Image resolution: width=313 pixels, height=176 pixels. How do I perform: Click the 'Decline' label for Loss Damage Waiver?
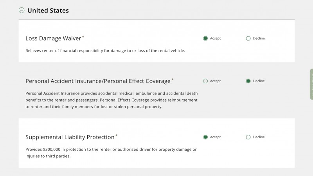pos(259,38)
